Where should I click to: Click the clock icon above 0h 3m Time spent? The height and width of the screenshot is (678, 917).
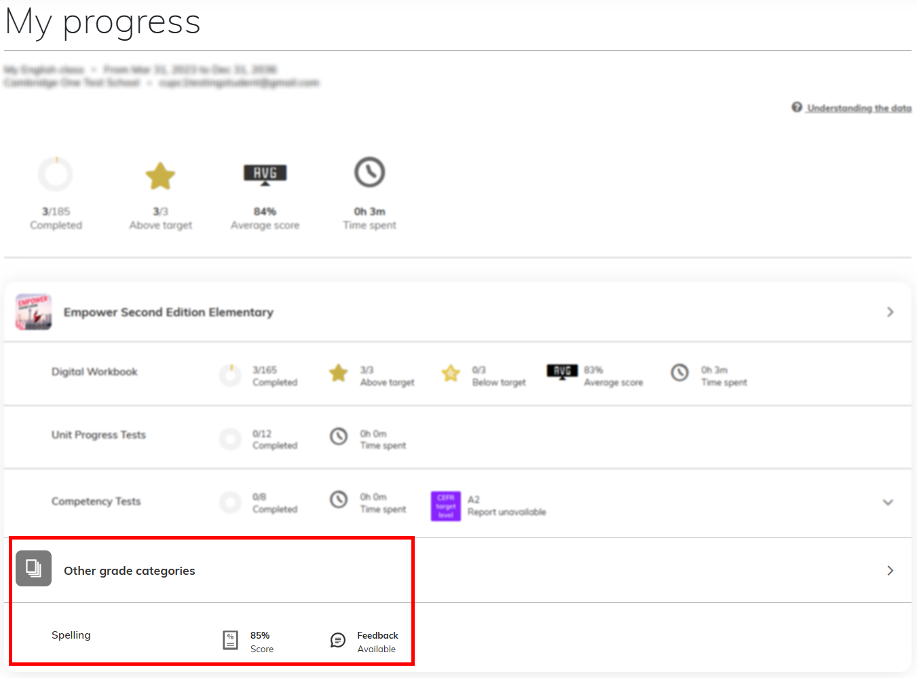[x=370, y=172]
